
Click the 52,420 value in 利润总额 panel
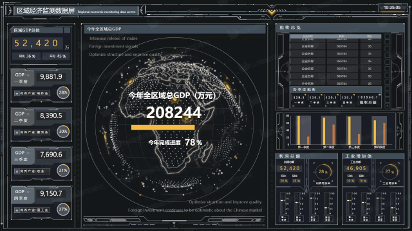[x=290, y=168]
